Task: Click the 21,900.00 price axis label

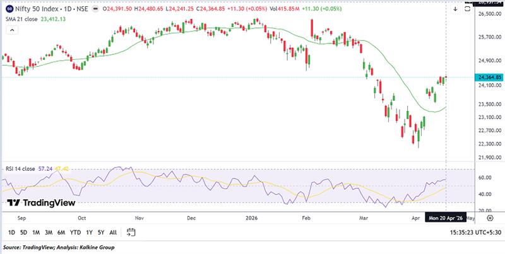Action: [489, 158]
